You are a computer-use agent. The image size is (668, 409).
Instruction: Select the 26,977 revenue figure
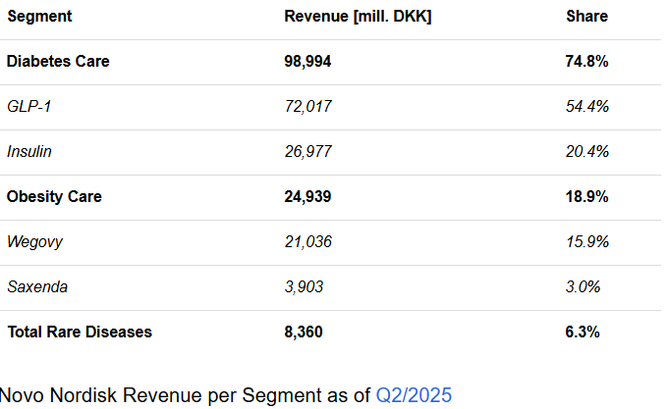click(x=307, y=151)
